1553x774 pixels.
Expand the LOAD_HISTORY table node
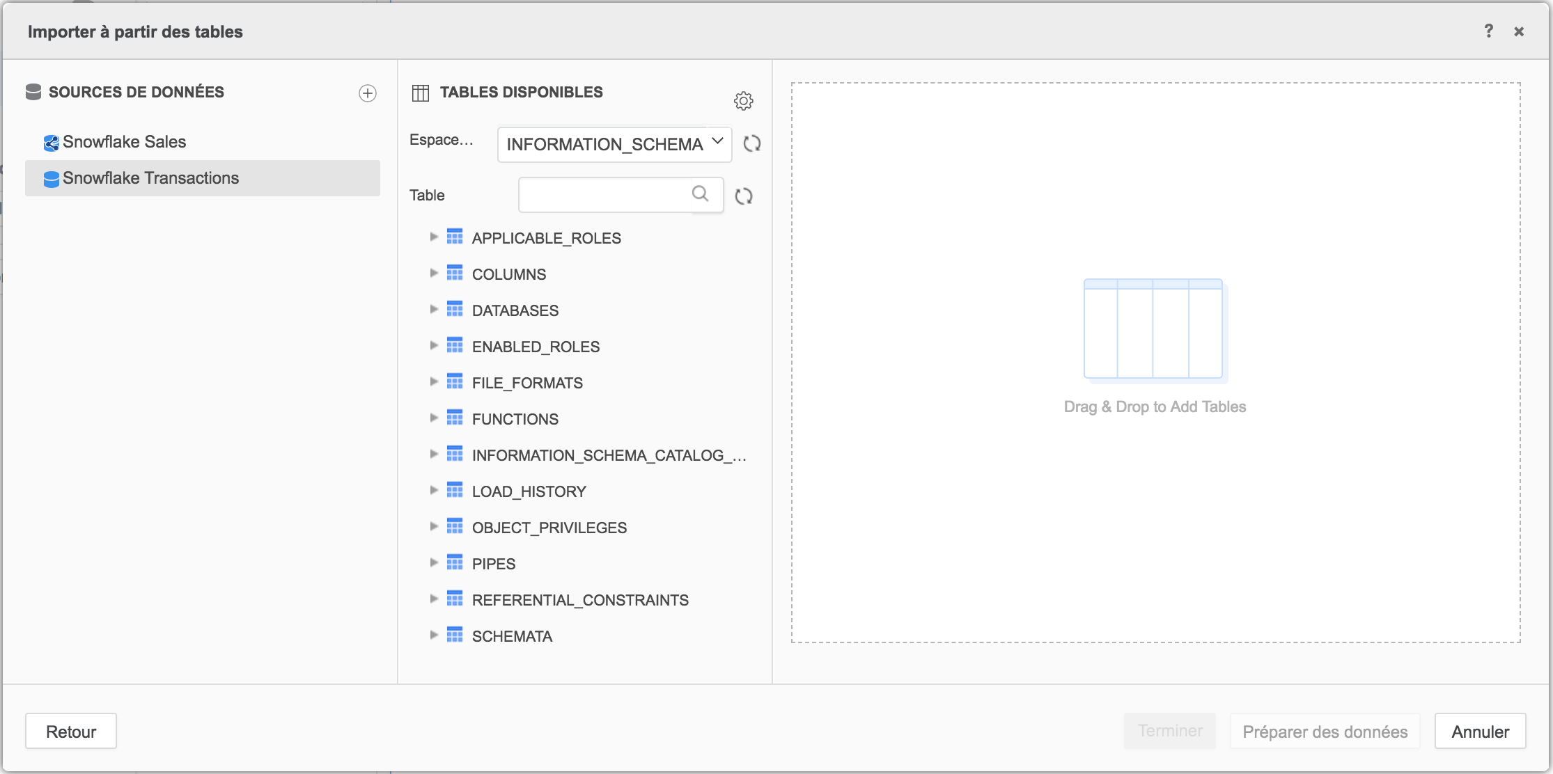pos(433,491)
